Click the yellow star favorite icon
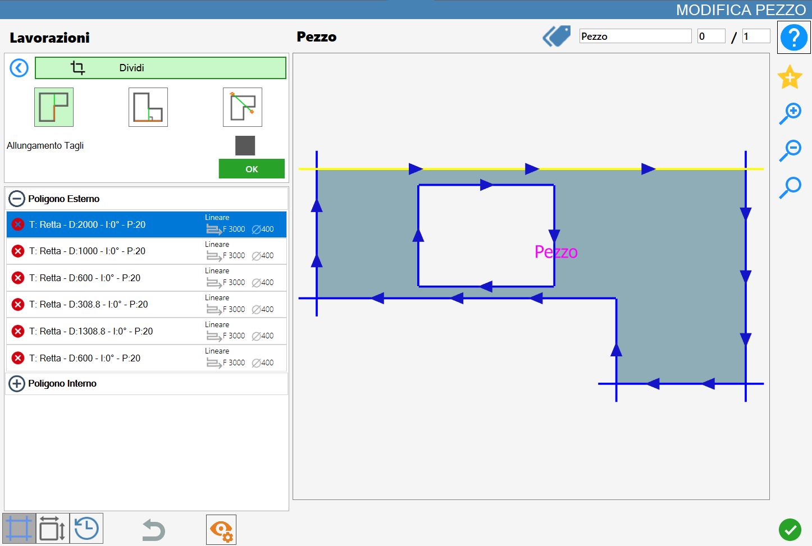 [790, 77]
